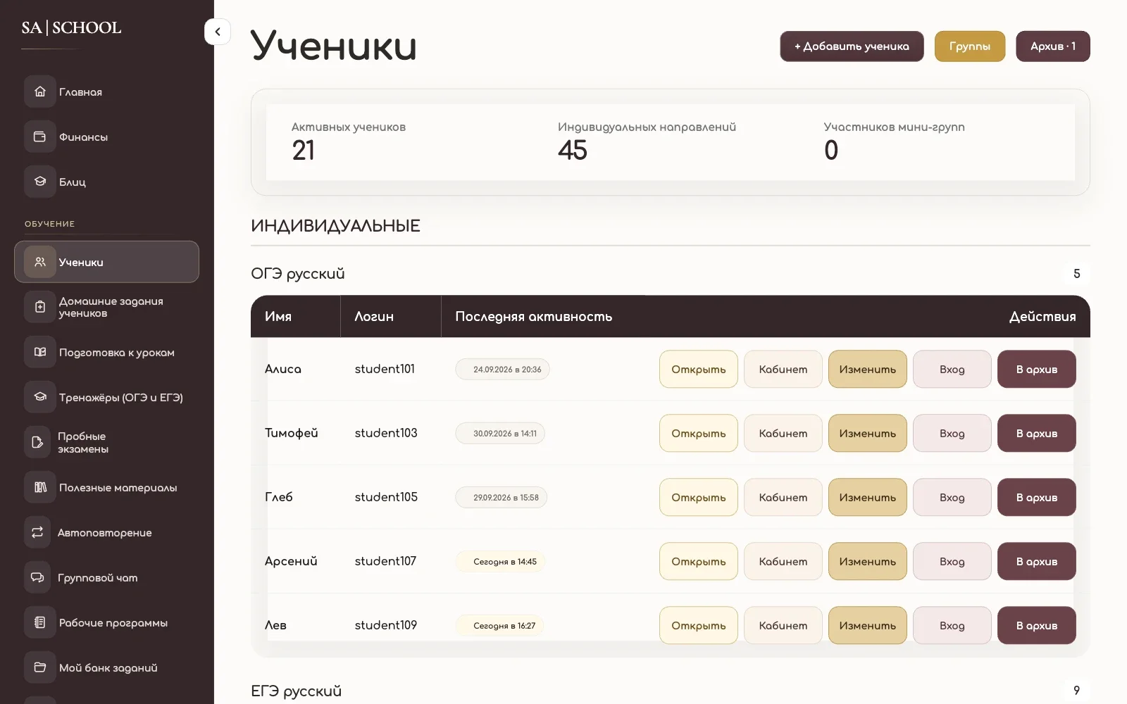Send Тимофей to archive with В архив
This screenshot has height=704, width=1127.
click(x=1037, y=433)
